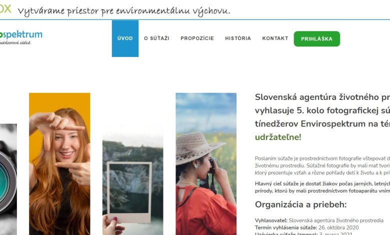The width and height of the screenshot is (390, 235).
Task: Open the PROPOZÍCIE menu item
Action: [x=197, y=38]
